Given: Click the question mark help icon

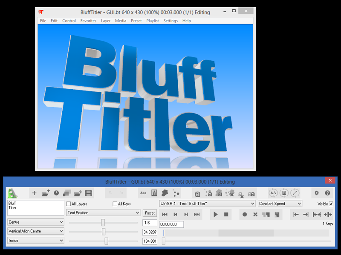Looking at the screenshot, I should tap(327, 193).
